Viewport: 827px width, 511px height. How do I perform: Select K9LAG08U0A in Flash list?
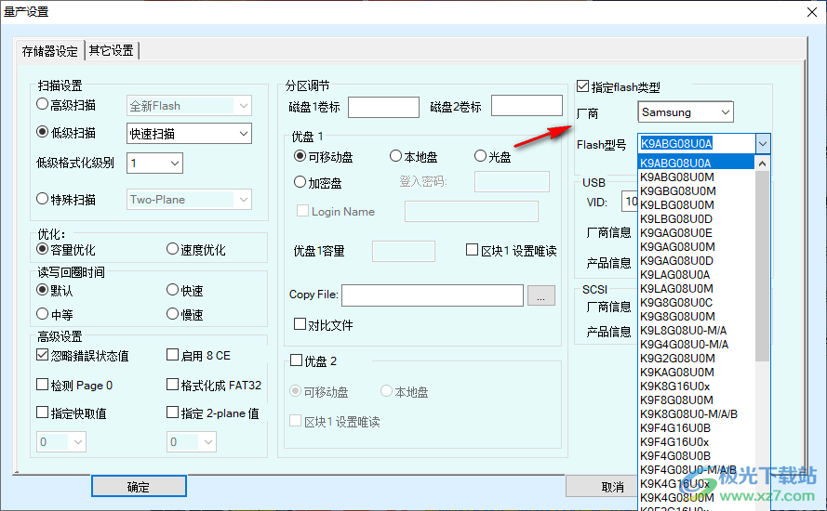pos(696,274)
